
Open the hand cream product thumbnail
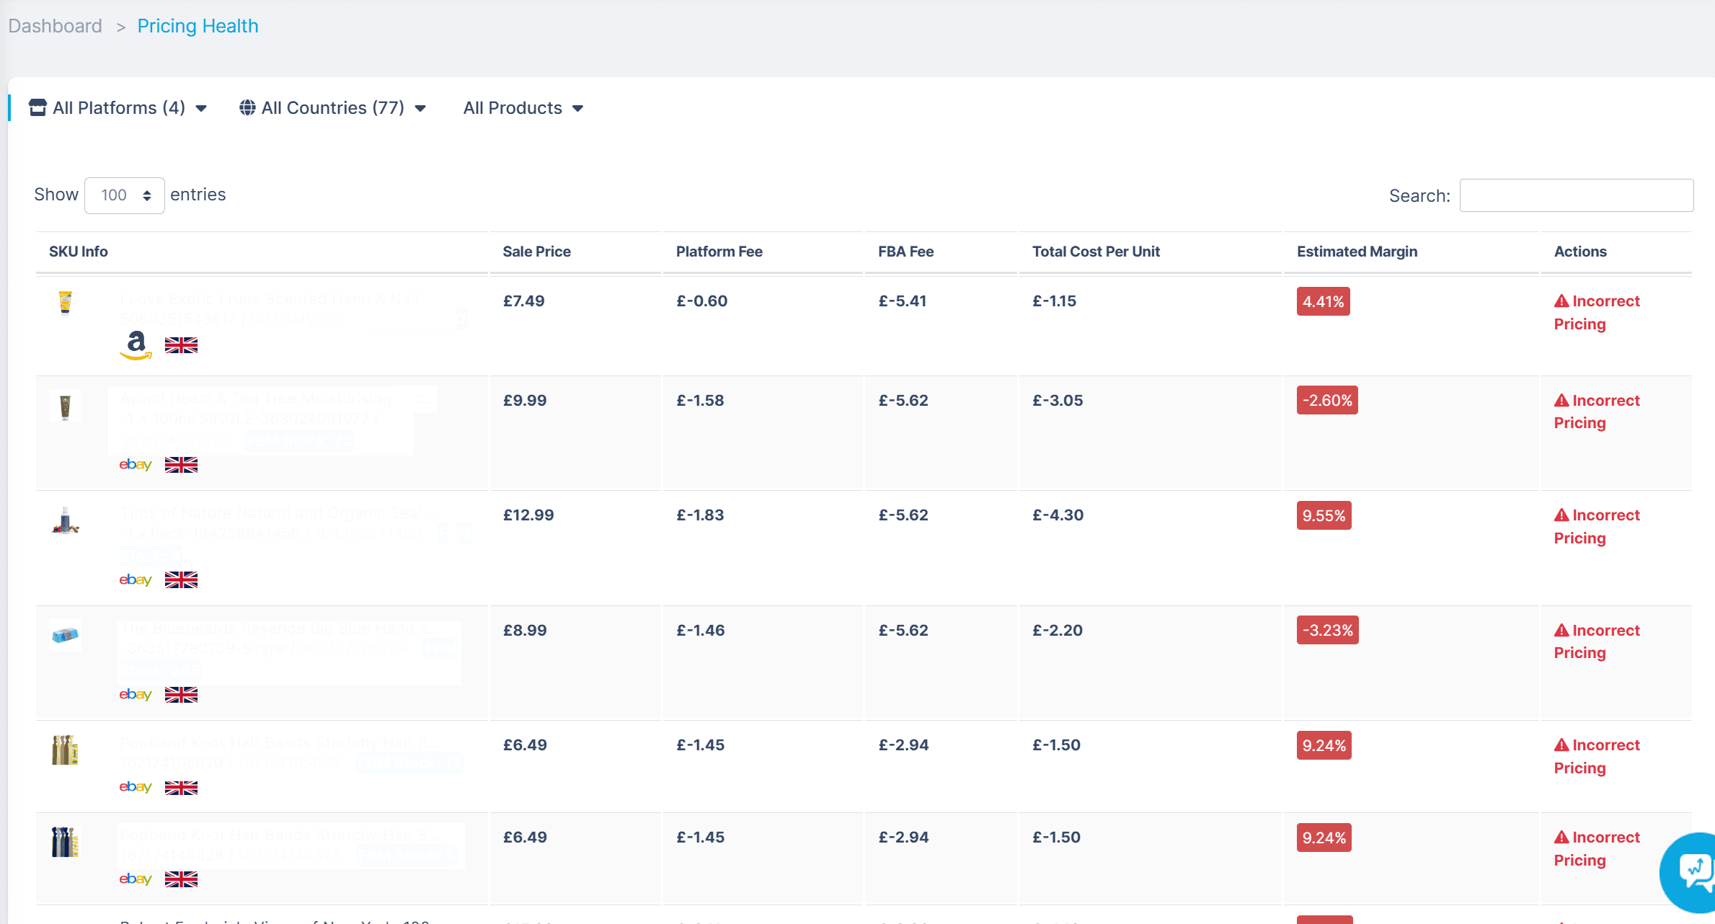[x=65, y=303]
